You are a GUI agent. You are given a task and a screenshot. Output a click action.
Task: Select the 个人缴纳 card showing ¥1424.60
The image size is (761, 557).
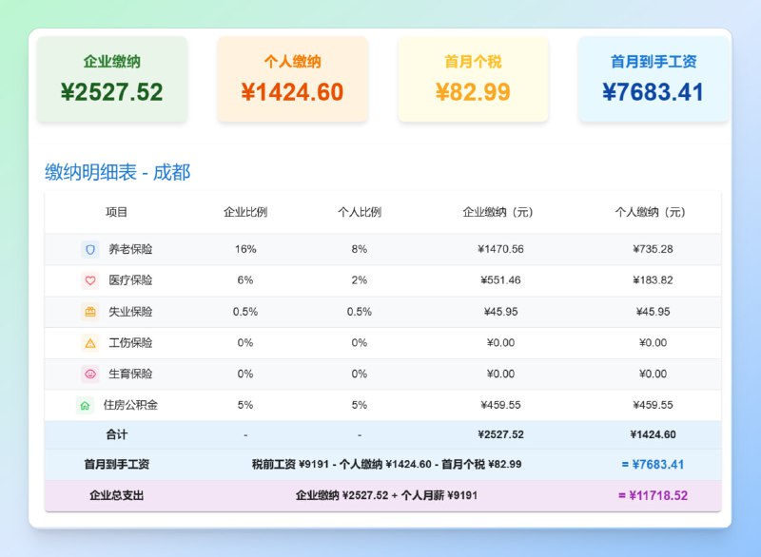point(292,79)
